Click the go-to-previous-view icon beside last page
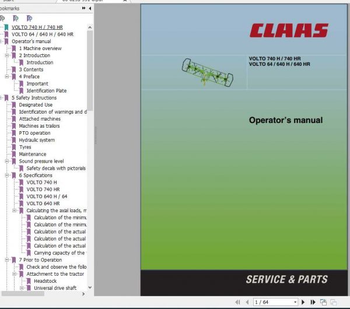This screenshot has height=309, width=350. click(323, 302)
